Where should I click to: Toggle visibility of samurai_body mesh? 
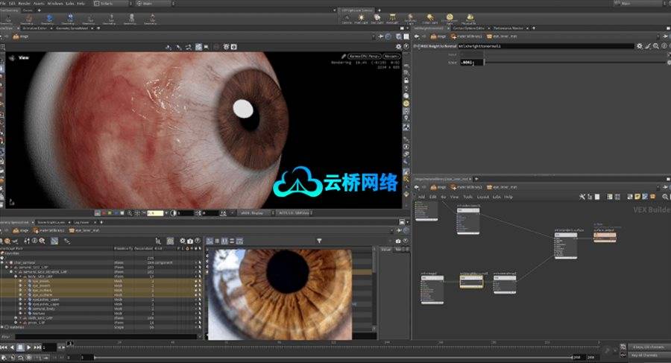(x=21, y=308)
